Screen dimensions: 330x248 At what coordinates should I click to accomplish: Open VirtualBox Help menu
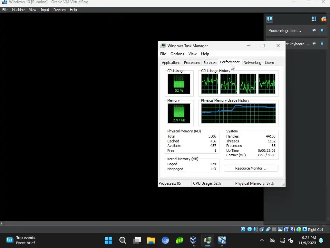coord(73,10)
